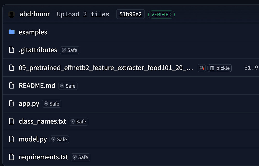Click the scan warning icon beside pickle badge
This screenshot has width=259, height=166.
click(x=202, y=68)
